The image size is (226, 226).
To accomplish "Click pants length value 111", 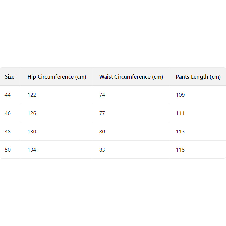I will [180, 113].
